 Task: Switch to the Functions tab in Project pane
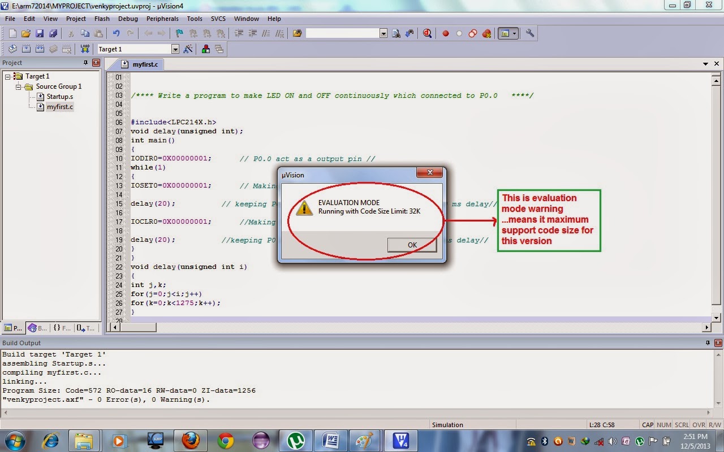(x=62, y=328)
